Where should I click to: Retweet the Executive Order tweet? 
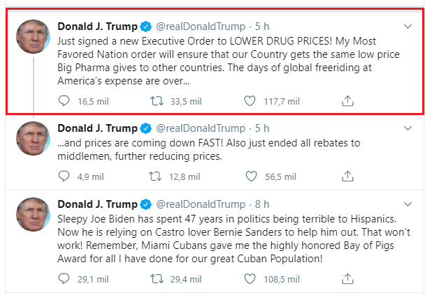158,100
